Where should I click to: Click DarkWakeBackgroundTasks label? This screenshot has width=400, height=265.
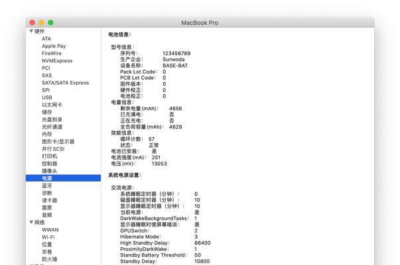point(155,219)
